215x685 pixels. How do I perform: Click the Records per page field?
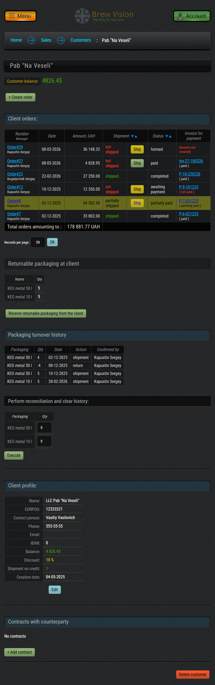coord(38,242)
